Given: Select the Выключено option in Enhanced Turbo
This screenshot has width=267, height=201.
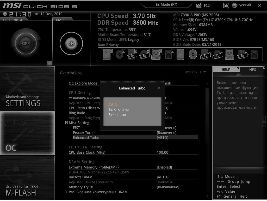Looking at the screenshot, I should point(119,109).
